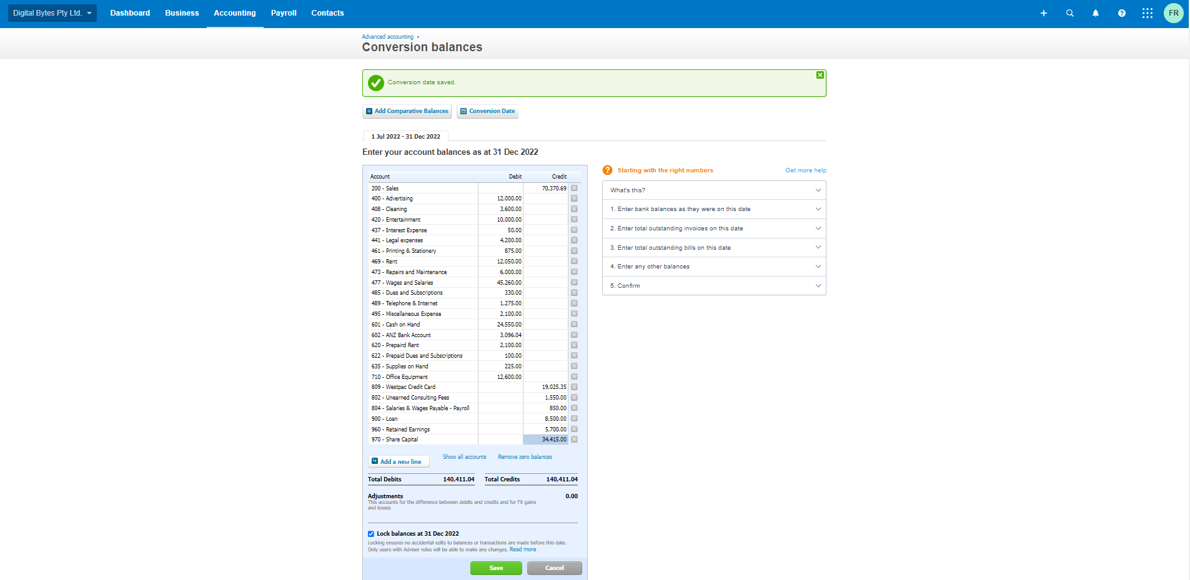
Task: Add a new line to balances
Action: [x=399, y=462]
